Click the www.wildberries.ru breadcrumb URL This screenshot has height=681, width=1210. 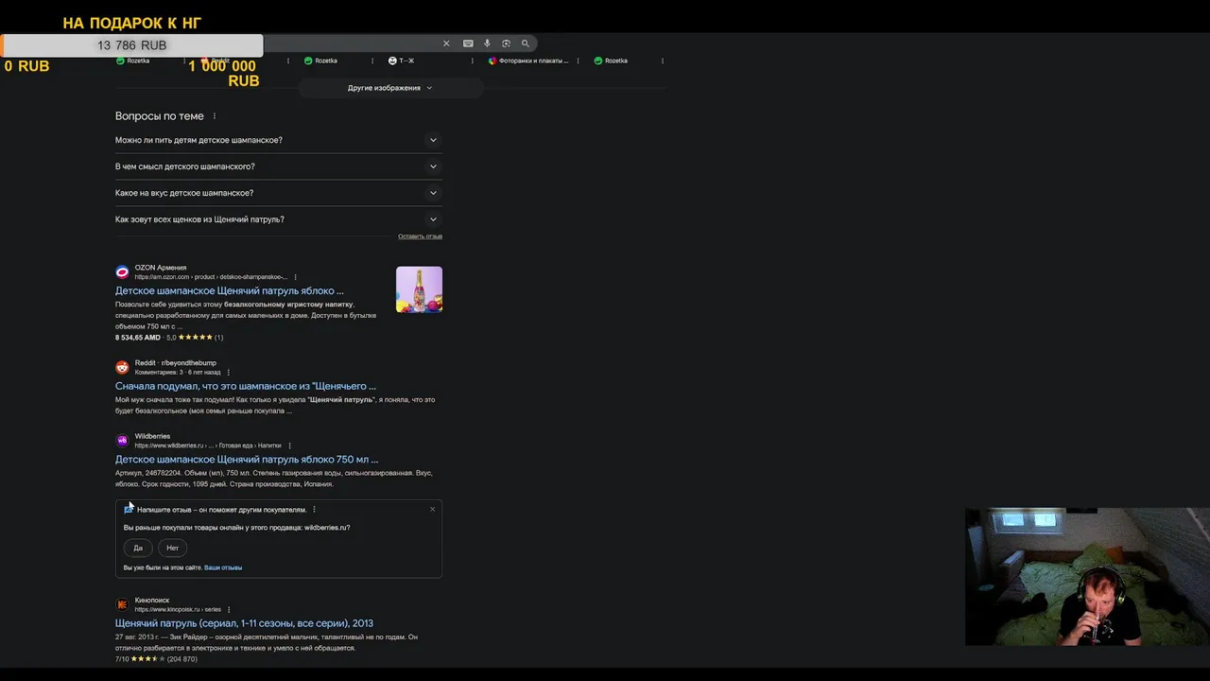(208, 445)
